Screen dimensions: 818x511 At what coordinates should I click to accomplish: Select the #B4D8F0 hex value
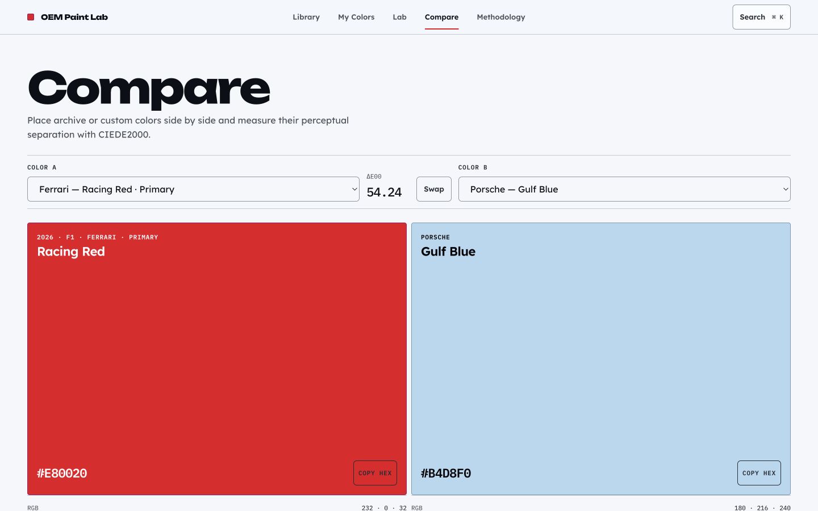click(x=446, y=473)
